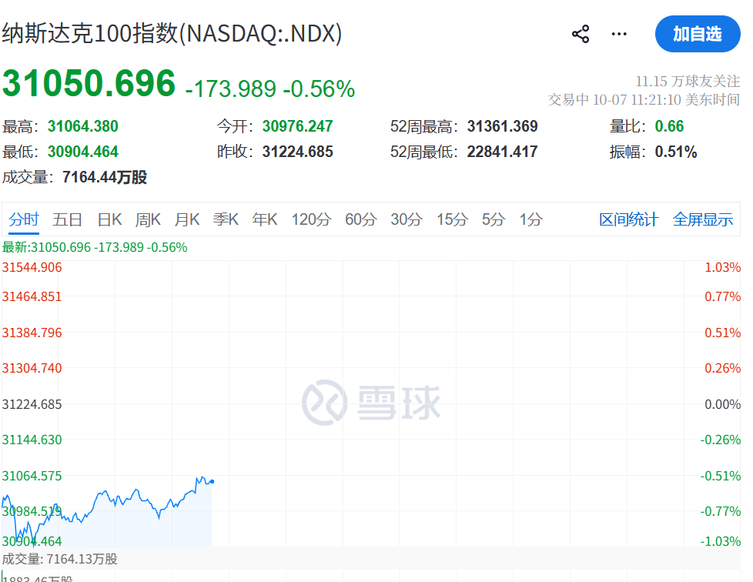
Task: Click the 全屏显示 link
Action: pyautogui.click(x=703, y=219)
